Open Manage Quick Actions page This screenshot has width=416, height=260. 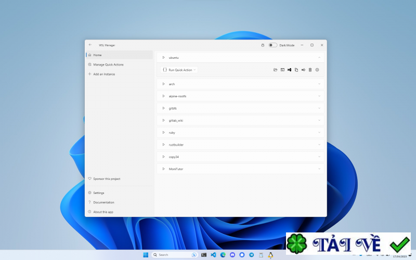(120, 64)
